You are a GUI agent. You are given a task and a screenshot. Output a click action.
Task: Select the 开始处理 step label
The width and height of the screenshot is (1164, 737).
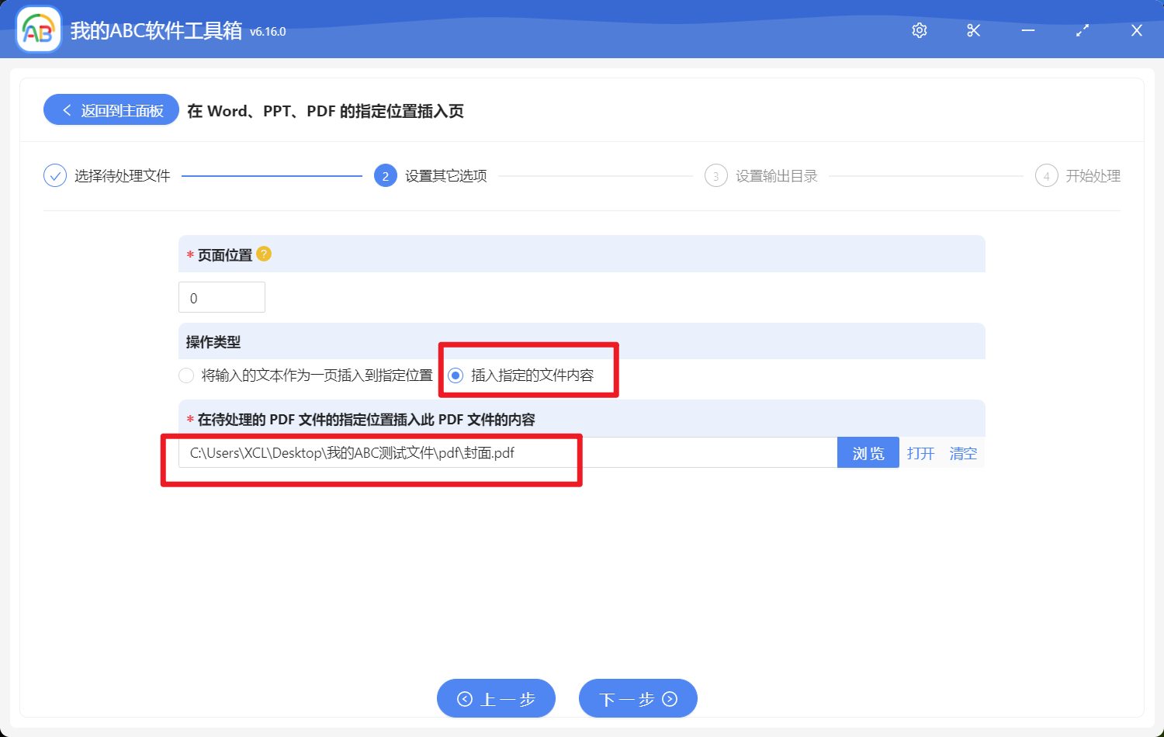tap(1093, 175)
